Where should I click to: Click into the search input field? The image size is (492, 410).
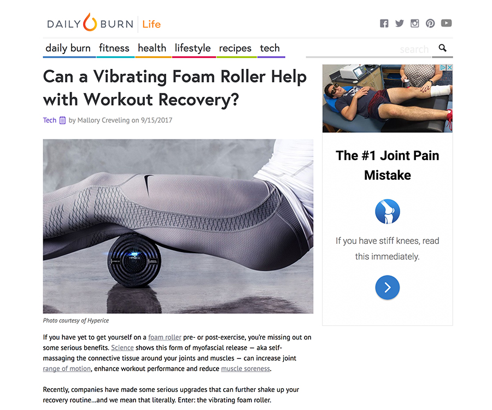[368, 49]
